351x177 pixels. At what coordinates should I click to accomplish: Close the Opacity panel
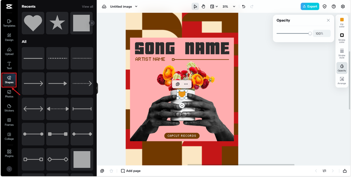tap(328, 20)
